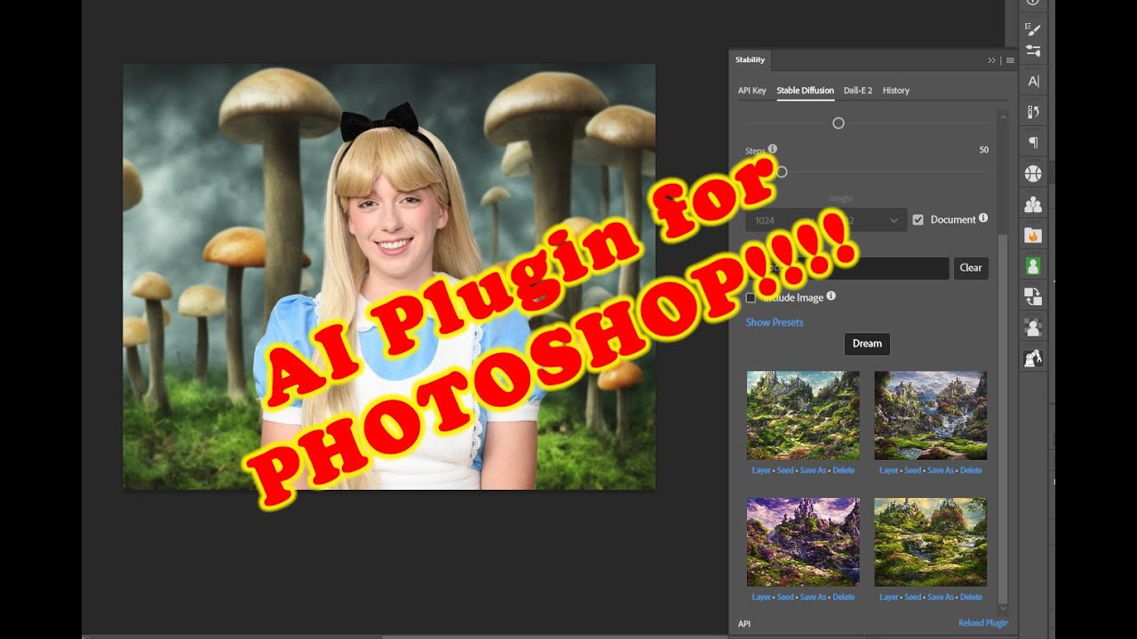Open the Stability panel hamburger menu

[1010, 60]
